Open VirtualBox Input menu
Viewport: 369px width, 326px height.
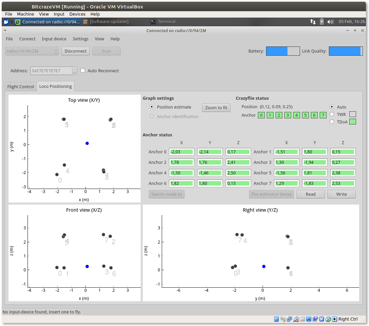[59, 14]
